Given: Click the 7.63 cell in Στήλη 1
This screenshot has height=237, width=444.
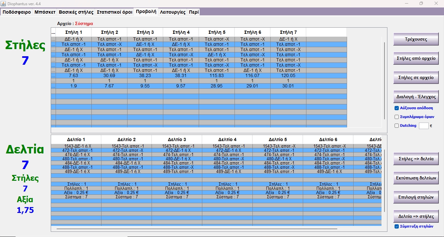Looking at the screenshot, I should point(74,75).
